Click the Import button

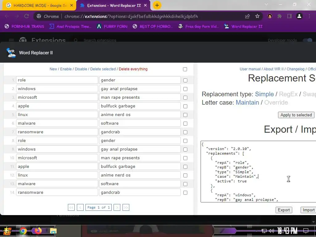(x=309, y=210)
